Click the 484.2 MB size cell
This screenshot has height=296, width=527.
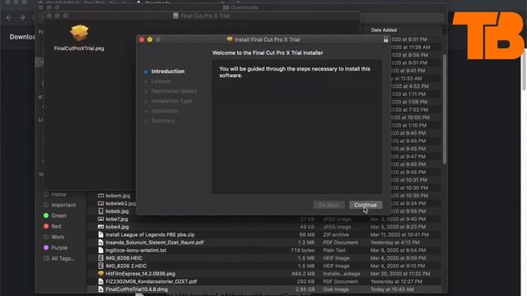click(303, 274)
